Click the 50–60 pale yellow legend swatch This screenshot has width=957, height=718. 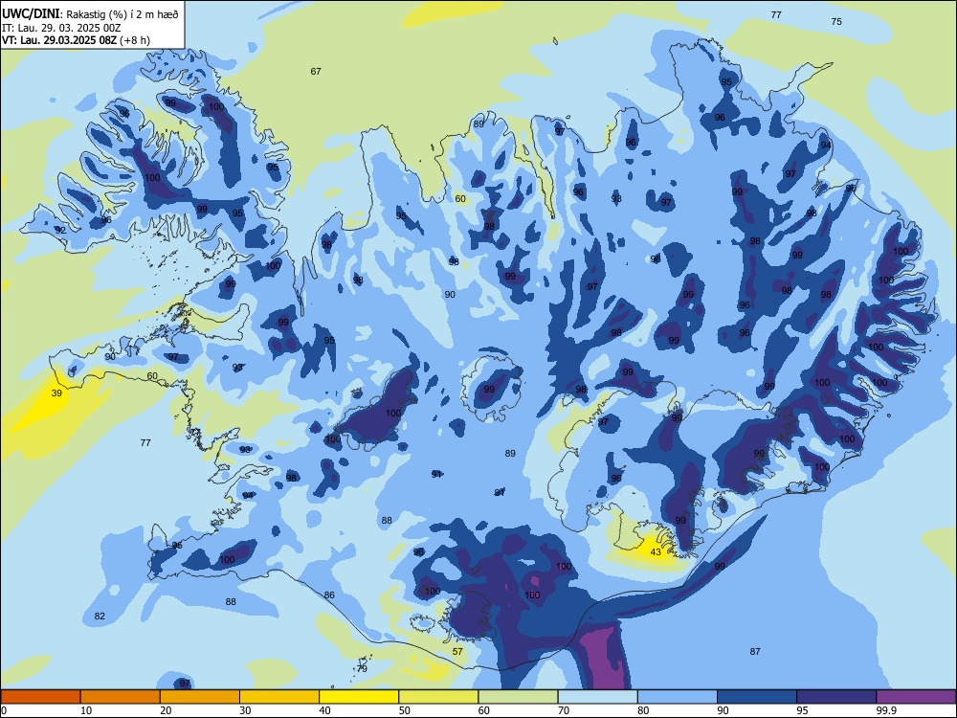coord(438,697)
